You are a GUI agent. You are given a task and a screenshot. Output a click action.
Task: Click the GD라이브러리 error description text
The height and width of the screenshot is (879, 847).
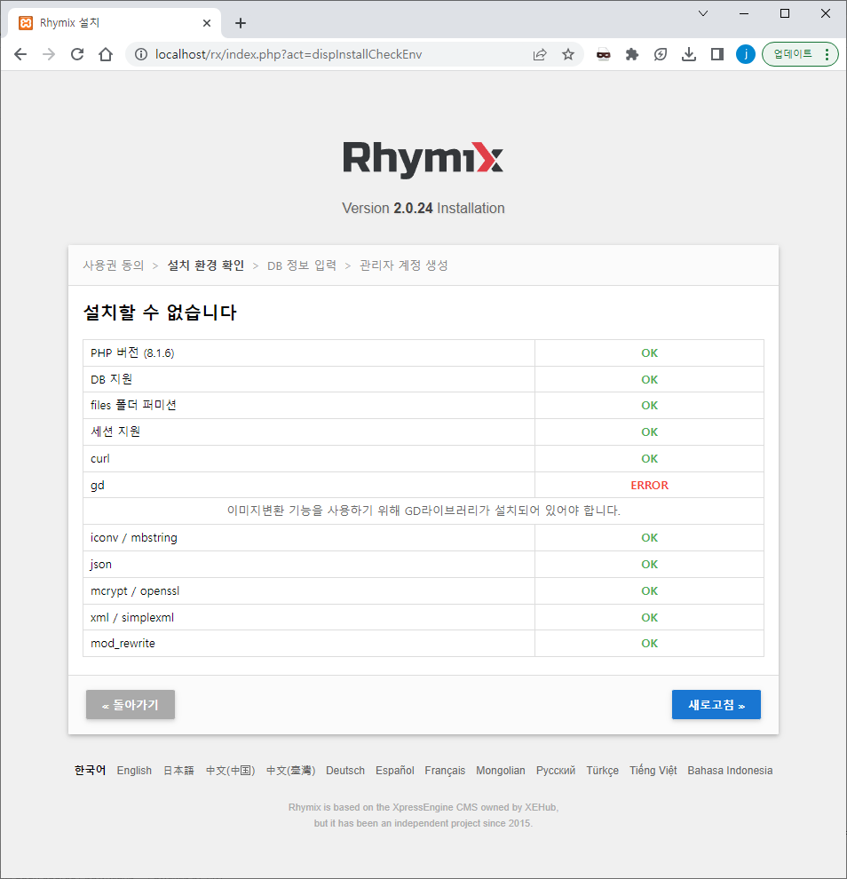tap(423, 511)
